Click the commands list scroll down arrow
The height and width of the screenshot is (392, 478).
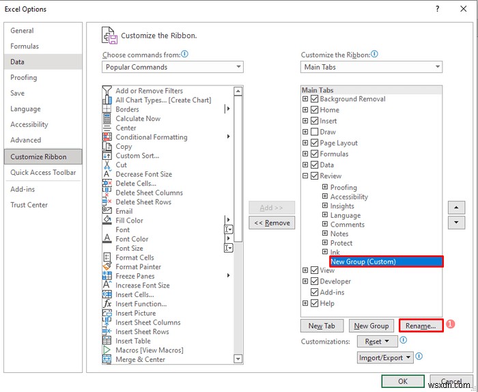tap(238, 359)
